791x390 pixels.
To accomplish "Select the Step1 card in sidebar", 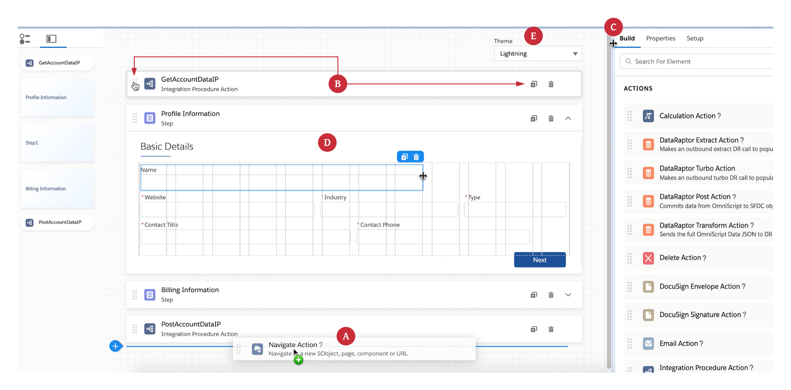I will (57, 143).
